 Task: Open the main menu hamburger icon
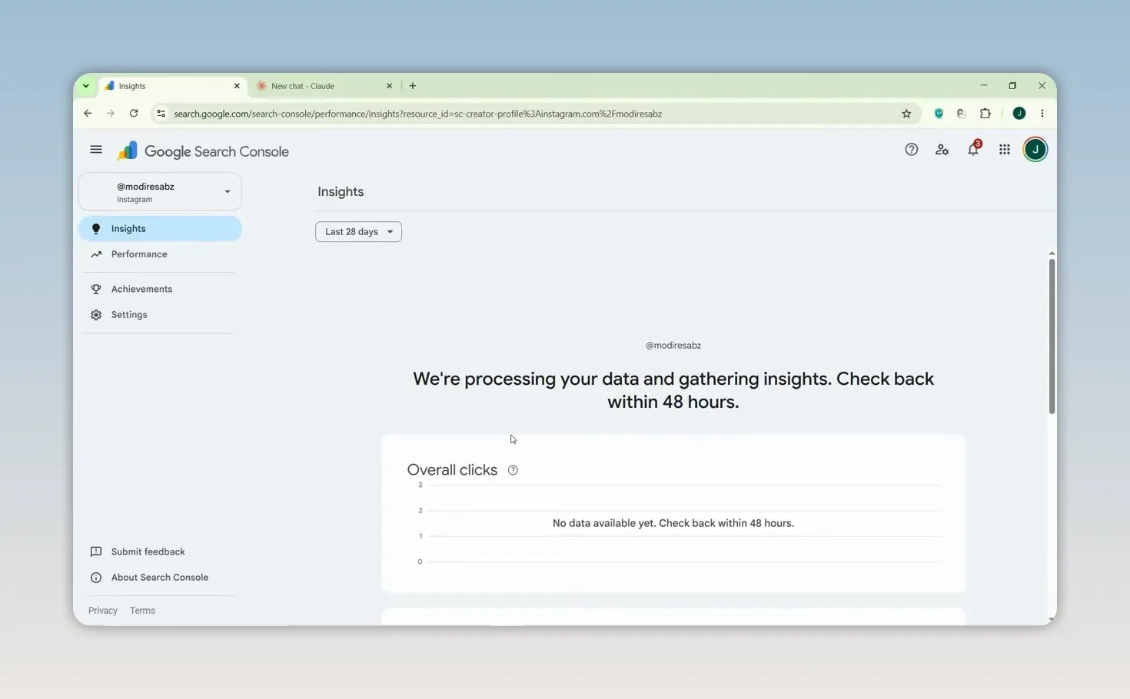pyautogui.click(x=96, y=150)
